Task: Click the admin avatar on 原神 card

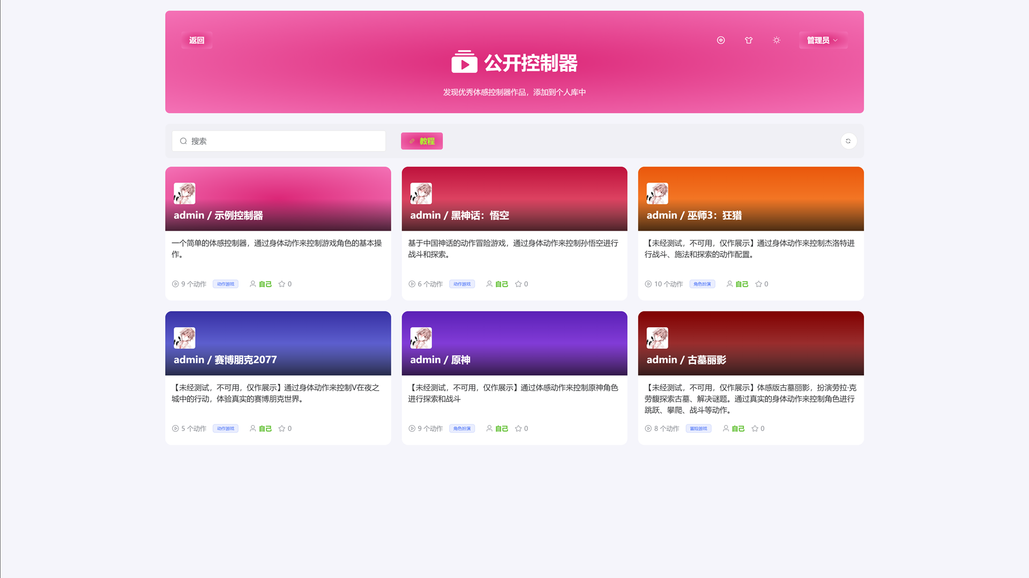Action: coord(421,338)
